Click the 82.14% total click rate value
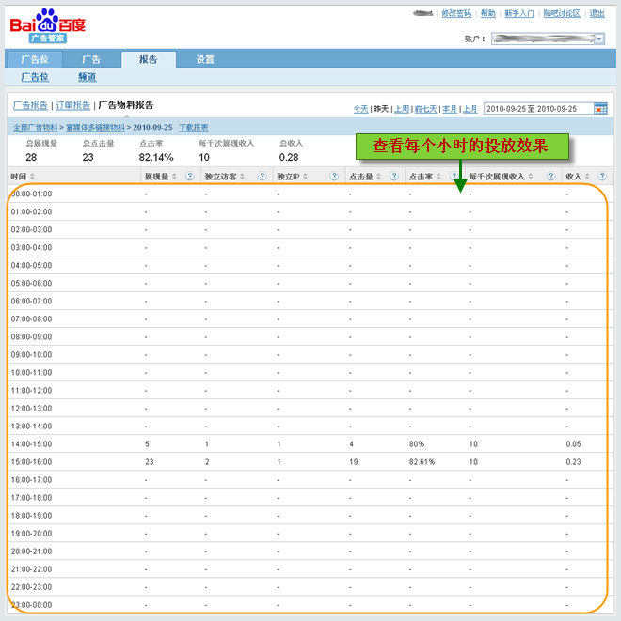The image size is (621, 621). coord(156,157)
